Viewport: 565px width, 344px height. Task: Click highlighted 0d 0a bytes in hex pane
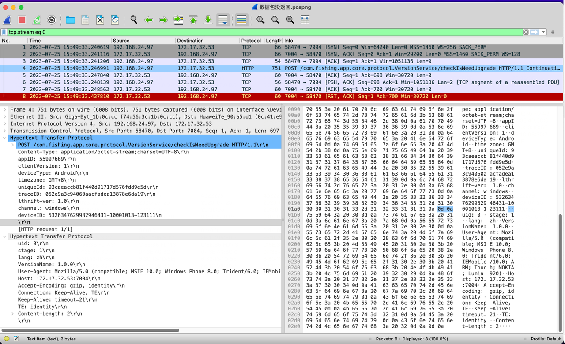[445, 209]
